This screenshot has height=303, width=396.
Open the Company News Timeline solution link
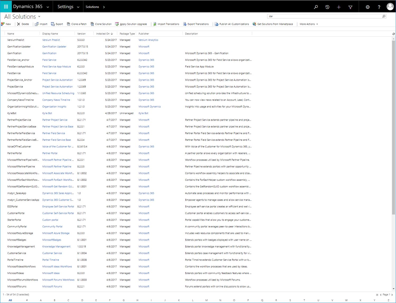pyautogui.click(x=56, y=100)
